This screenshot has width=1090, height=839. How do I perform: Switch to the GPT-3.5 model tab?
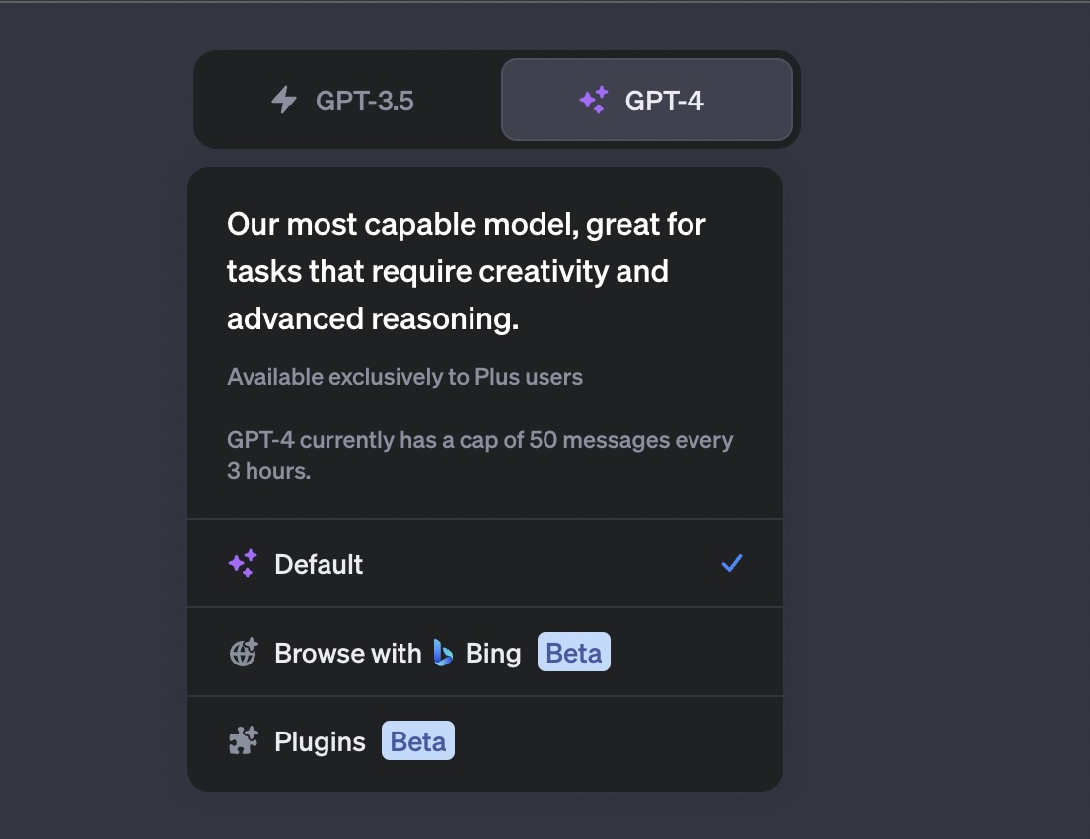click(x=345, y=101)
